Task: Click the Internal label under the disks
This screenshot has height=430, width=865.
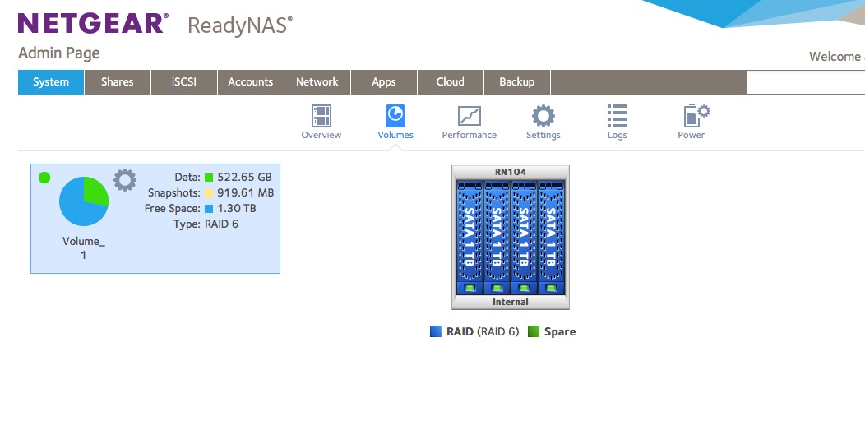Action: point(511,302)
